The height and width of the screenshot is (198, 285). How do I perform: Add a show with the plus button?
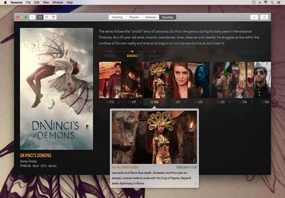pyautogui.click(x=254, y=17)
